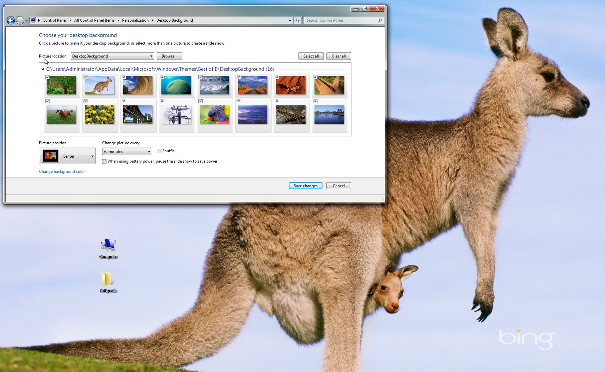Click the Control Panel icon in address bar
The height and width of the screenshot is (372, 605).
(33, 20)
